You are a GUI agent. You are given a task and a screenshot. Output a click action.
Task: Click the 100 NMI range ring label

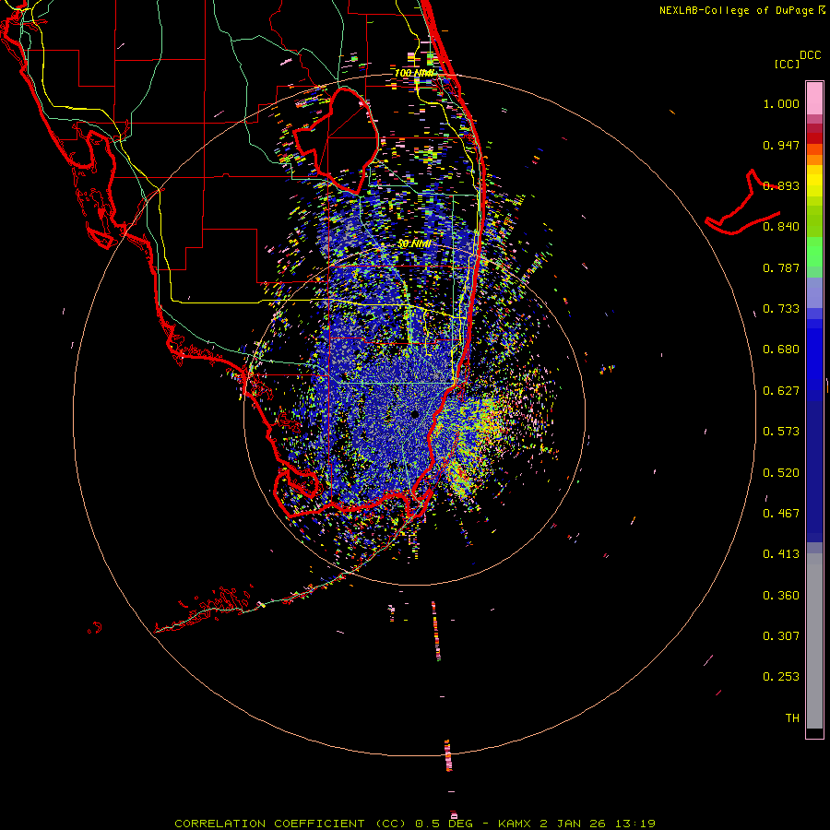click(x=414, y=73)
